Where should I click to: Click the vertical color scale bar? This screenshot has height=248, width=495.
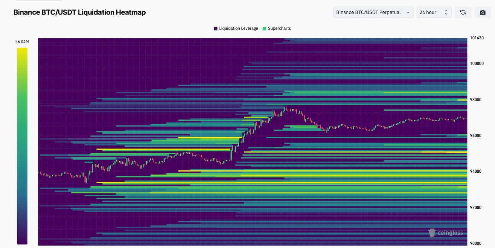(22, 146)
